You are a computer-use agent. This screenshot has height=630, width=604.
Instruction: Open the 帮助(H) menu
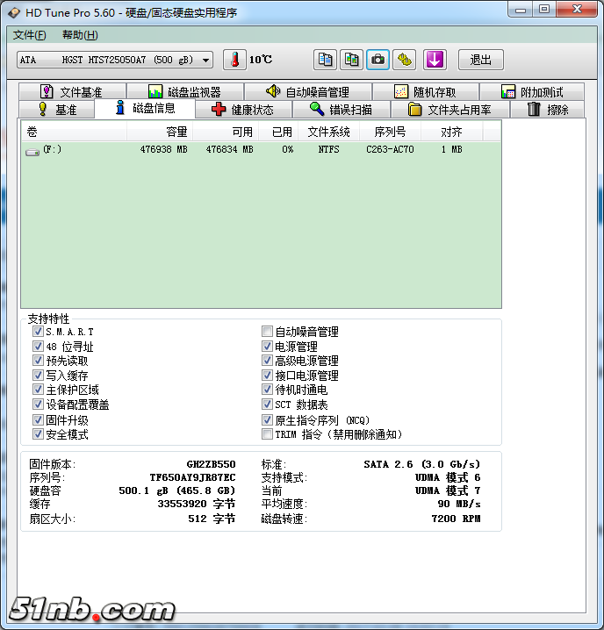(80, 35)
